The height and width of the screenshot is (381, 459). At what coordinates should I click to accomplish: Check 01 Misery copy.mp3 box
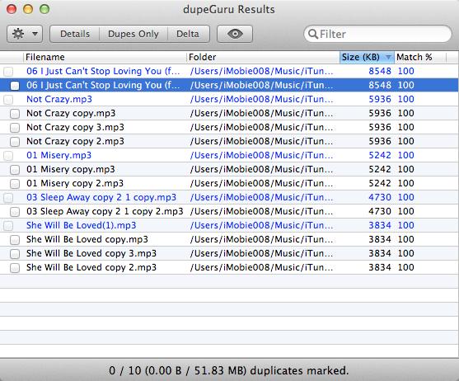click(14, 170)
